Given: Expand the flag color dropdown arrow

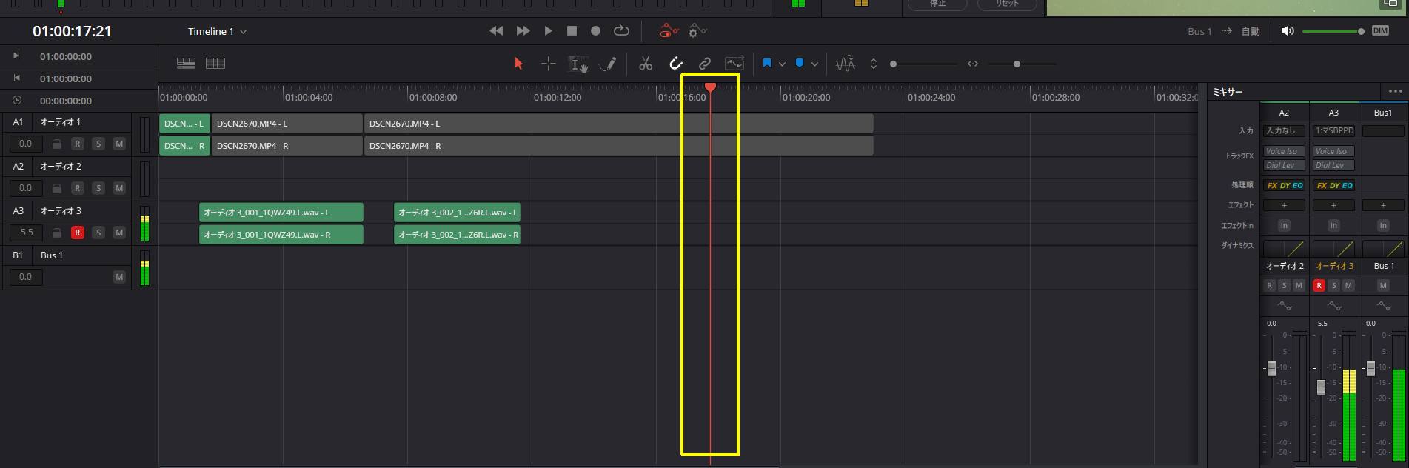Looking at the screenshot, I should tap(782, 64).
